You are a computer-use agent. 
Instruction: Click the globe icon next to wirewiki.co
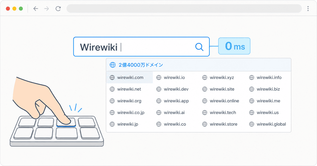coord(159,124)
